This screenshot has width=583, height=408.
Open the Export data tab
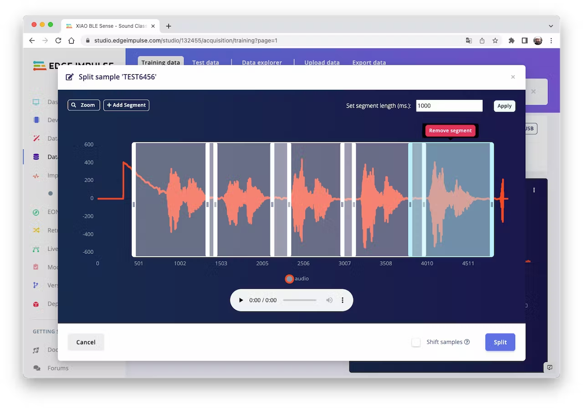coord(369,62)
